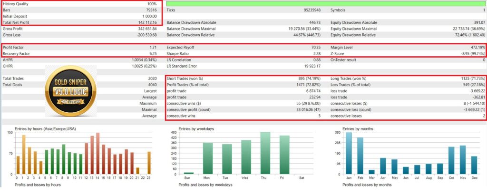The image size is (487, 196).
Task: Click the green History Quality progress bar
Action: [326, 3]
